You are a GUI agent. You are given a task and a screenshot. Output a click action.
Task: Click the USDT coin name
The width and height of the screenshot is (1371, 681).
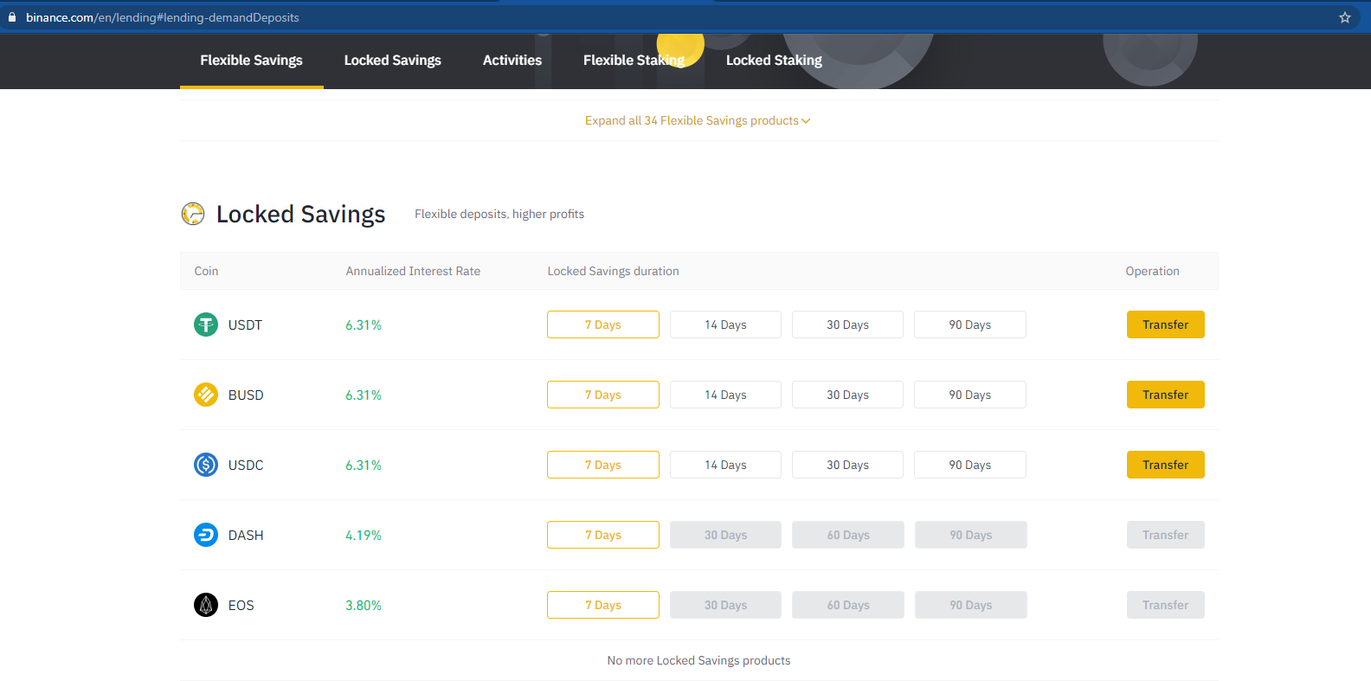point(245,324)
